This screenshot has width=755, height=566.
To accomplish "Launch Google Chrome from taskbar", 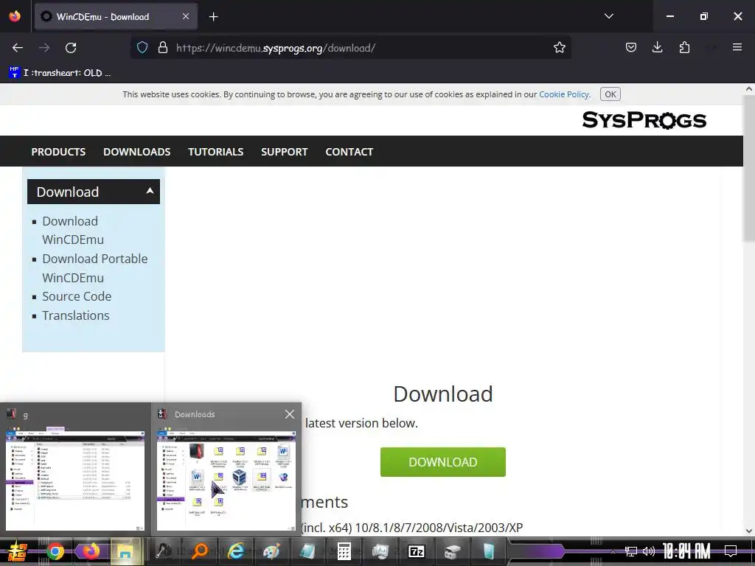I will 55,551.
